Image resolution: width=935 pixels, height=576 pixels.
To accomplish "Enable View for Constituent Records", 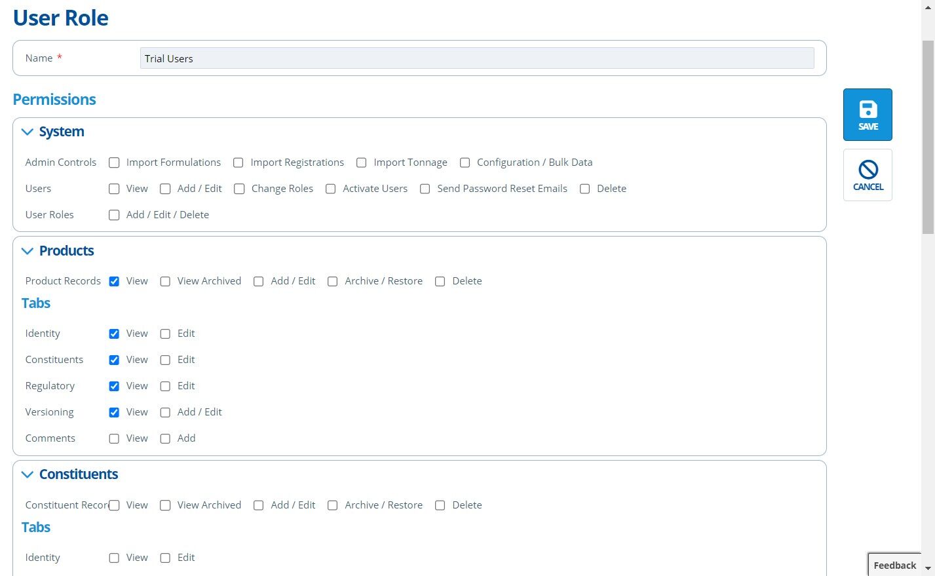I will [114, 505].
